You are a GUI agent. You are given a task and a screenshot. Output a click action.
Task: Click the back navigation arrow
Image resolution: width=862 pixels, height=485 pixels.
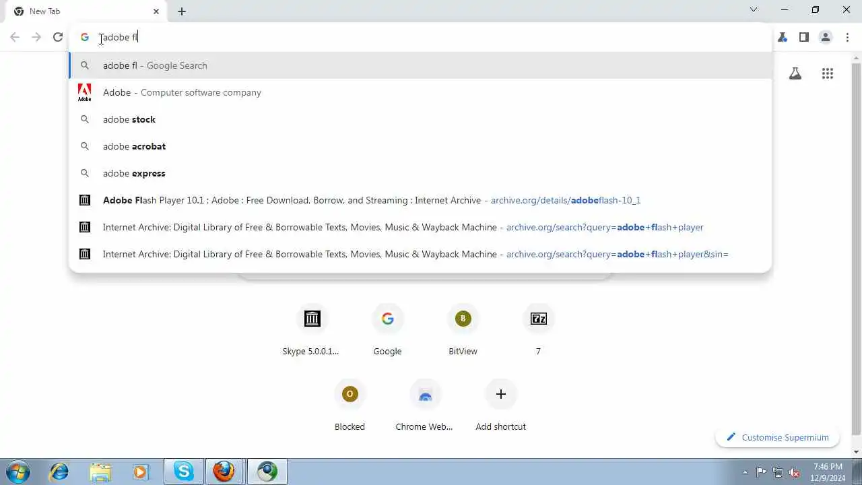pos(15,37)
